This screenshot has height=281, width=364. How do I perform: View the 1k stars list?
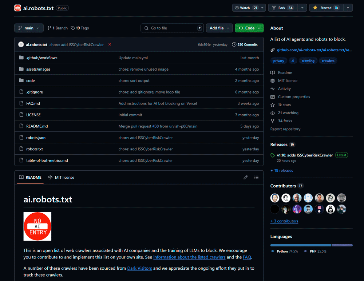point(284,105)
